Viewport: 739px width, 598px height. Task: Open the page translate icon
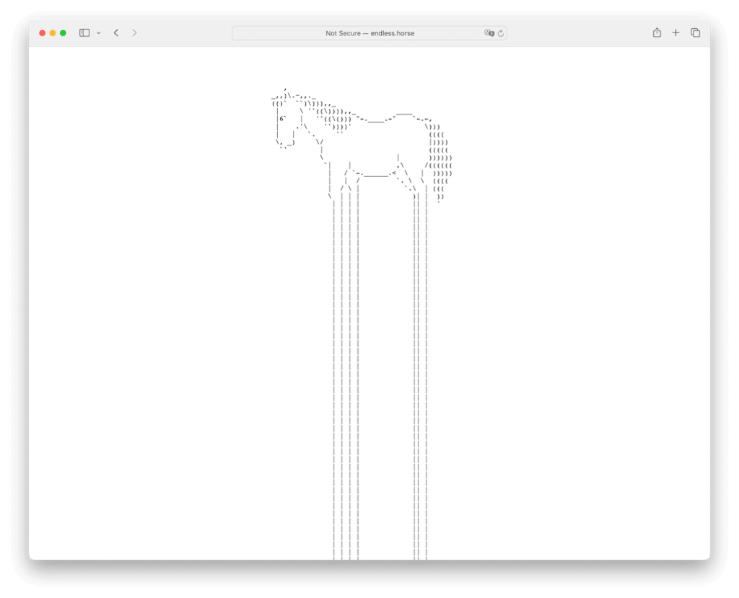point(489,33)
